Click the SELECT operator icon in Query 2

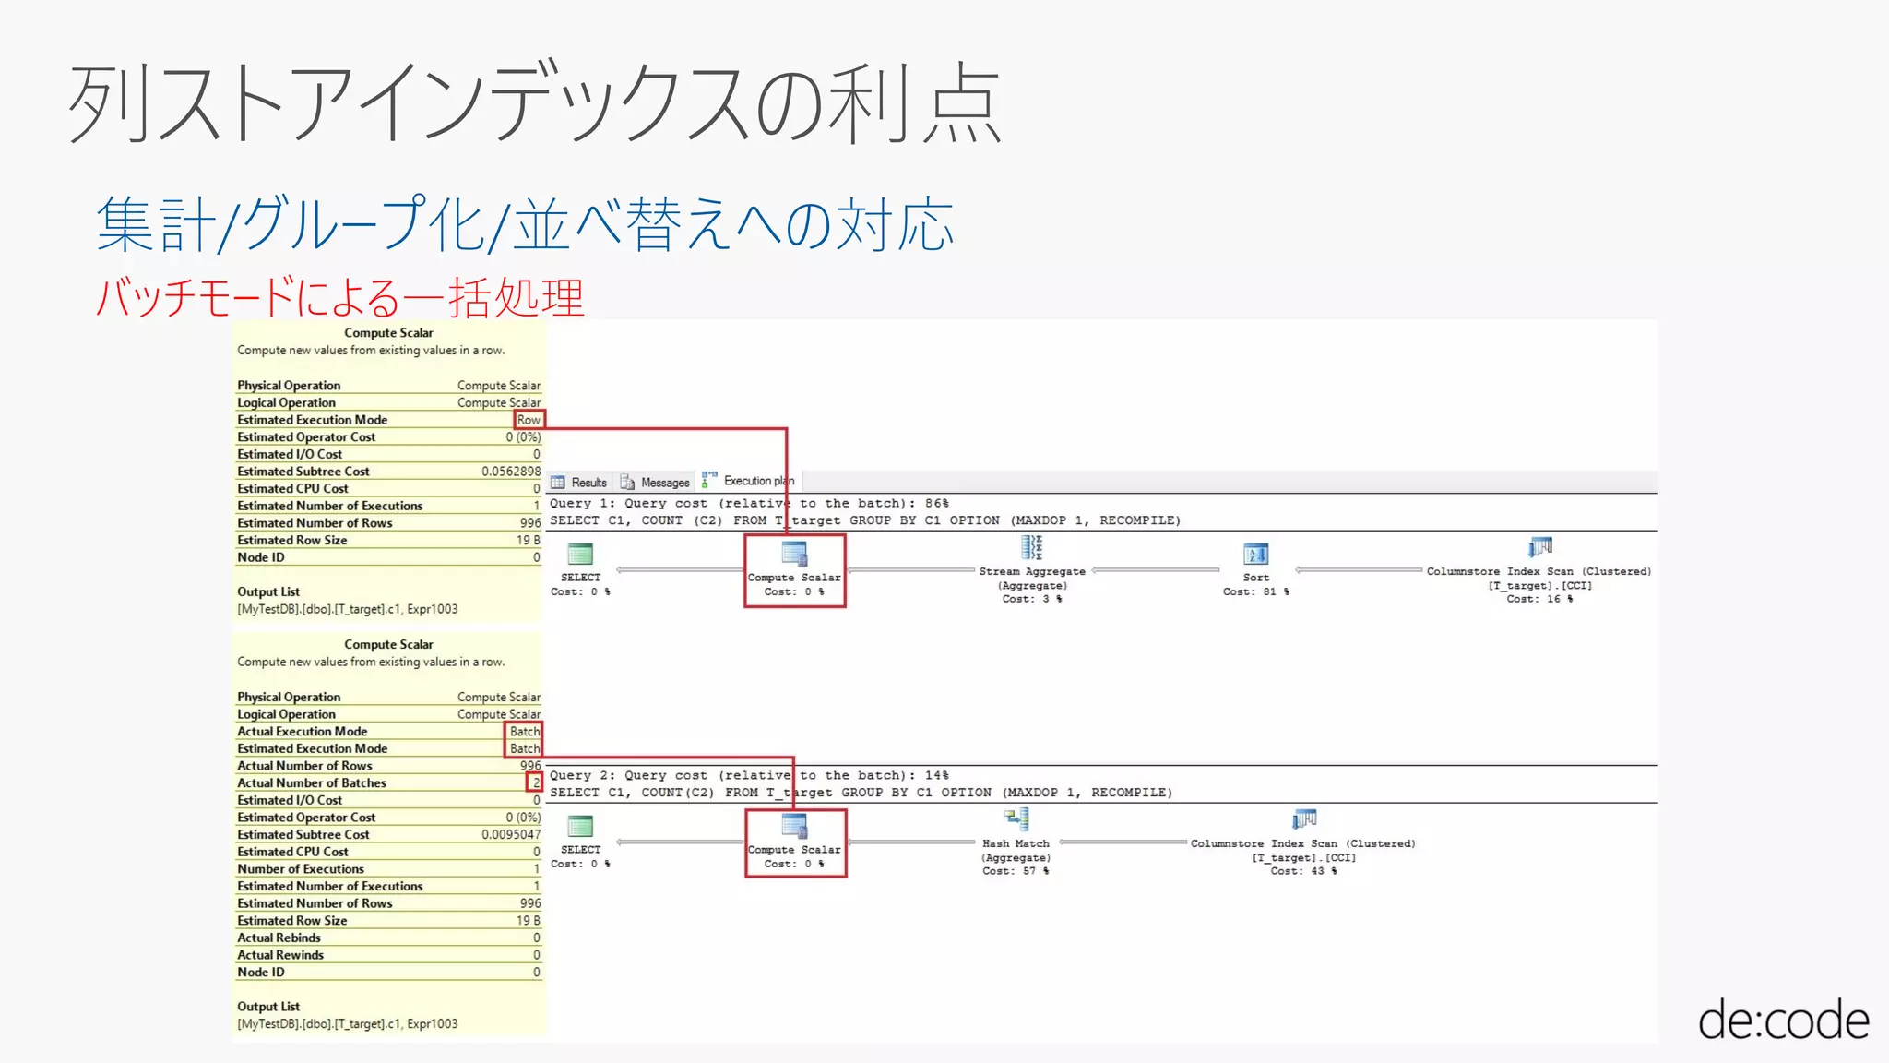point(580,826)
